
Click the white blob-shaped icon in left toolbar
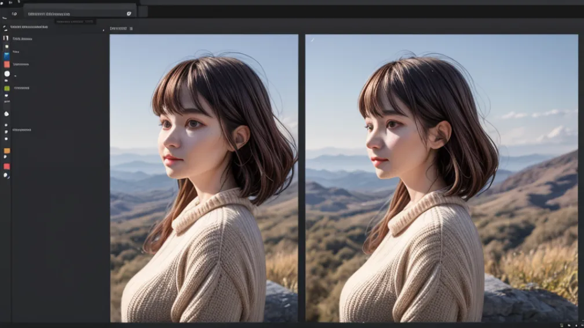click(7, 114)
